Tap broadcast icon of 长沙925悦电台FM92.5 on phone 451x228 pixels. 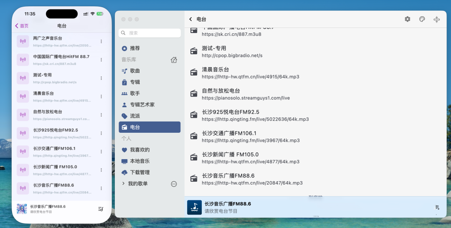[23, 133]
